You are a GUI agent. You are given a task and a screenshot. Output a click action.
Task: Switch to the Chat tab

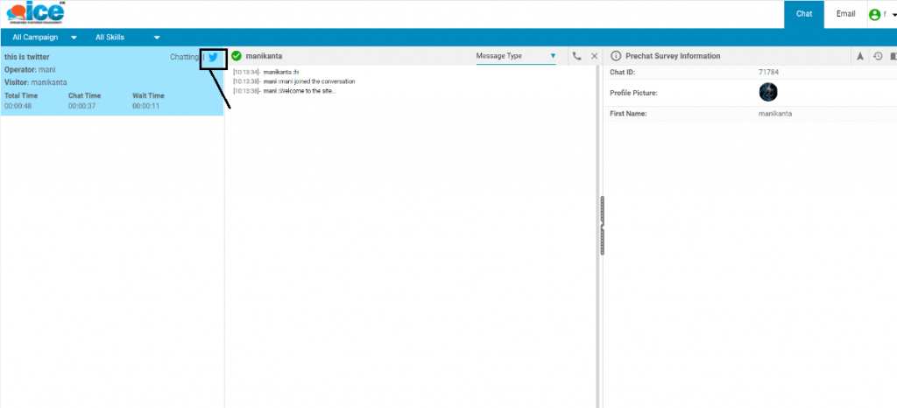(x=804, y=14)
